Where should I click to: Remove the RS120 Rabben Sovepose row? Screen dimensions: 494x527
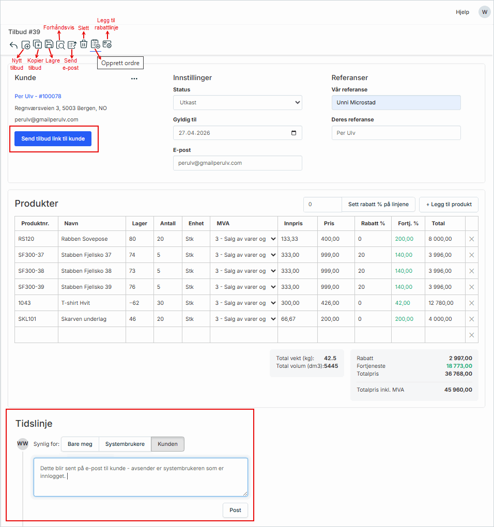click(471, 239)
